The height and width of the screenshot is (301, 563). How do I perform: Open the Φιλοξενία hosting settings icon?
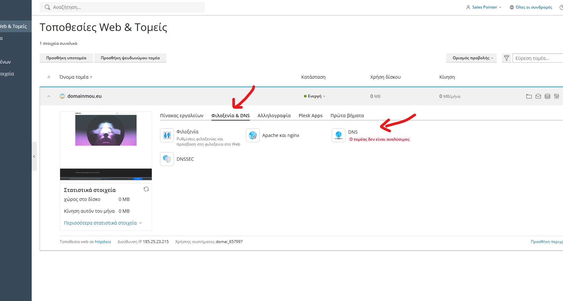167,135
